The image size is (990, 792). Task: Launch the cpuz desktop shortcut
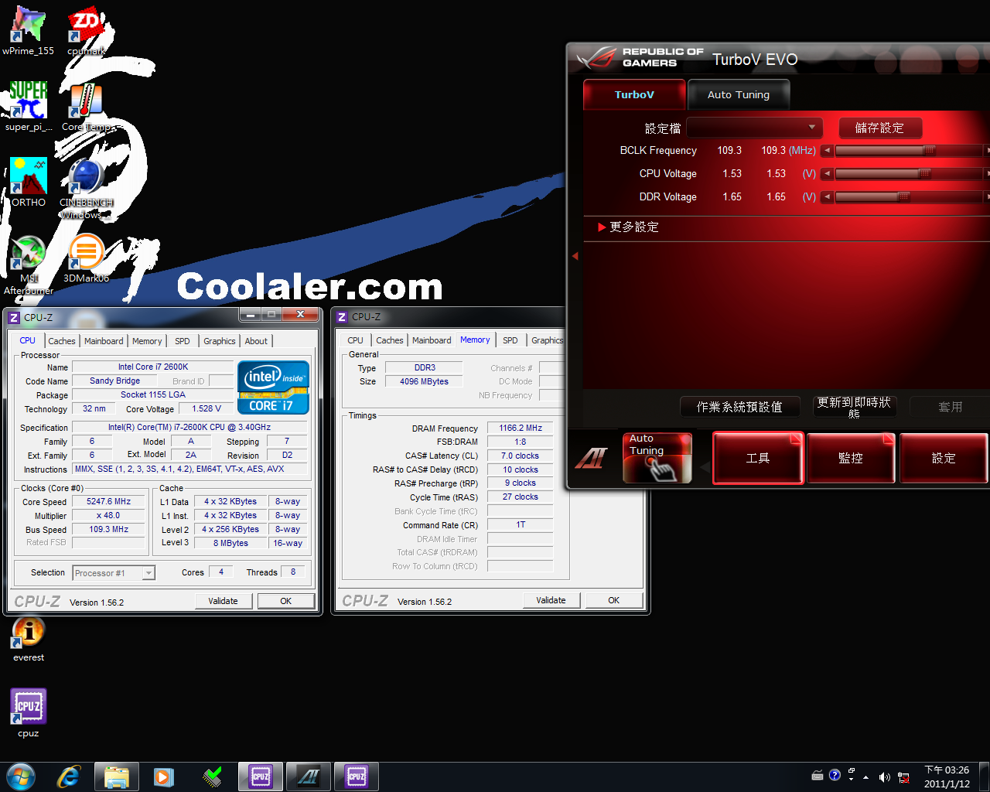click(29, 713)
